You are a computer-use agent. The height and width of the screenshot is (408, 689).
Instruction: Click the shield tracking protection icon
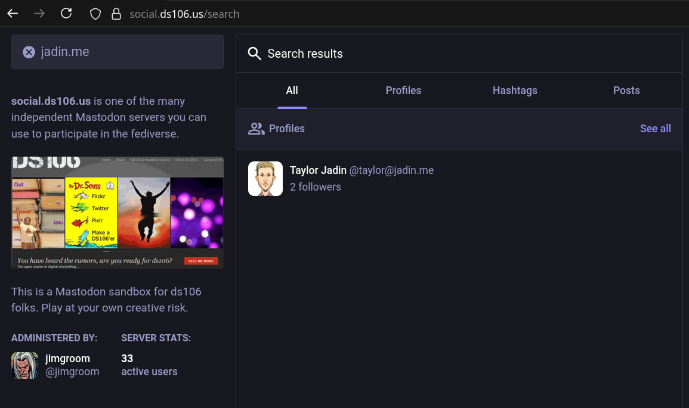click(x=95, y=14)
